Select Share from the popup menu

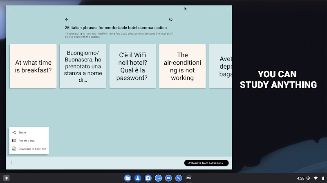point(29,133)
